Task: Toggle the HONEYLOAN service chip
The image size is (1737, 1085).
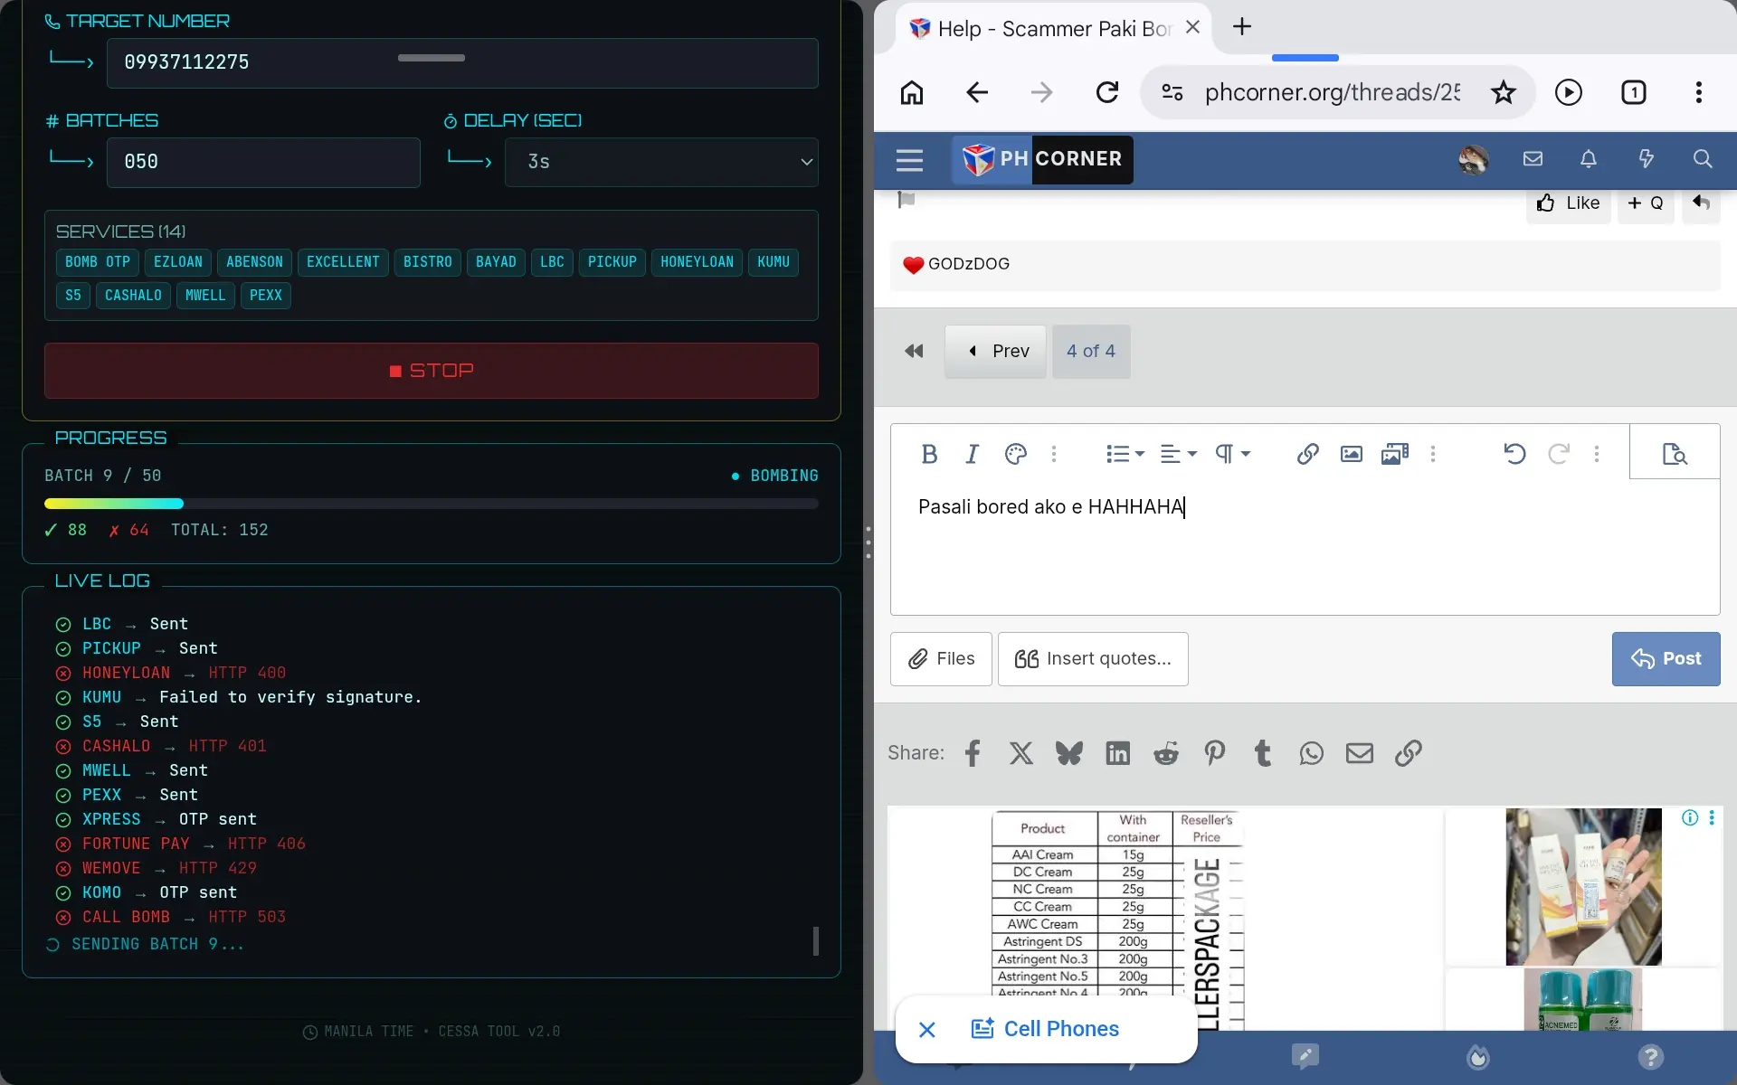Action: [698, 262]
